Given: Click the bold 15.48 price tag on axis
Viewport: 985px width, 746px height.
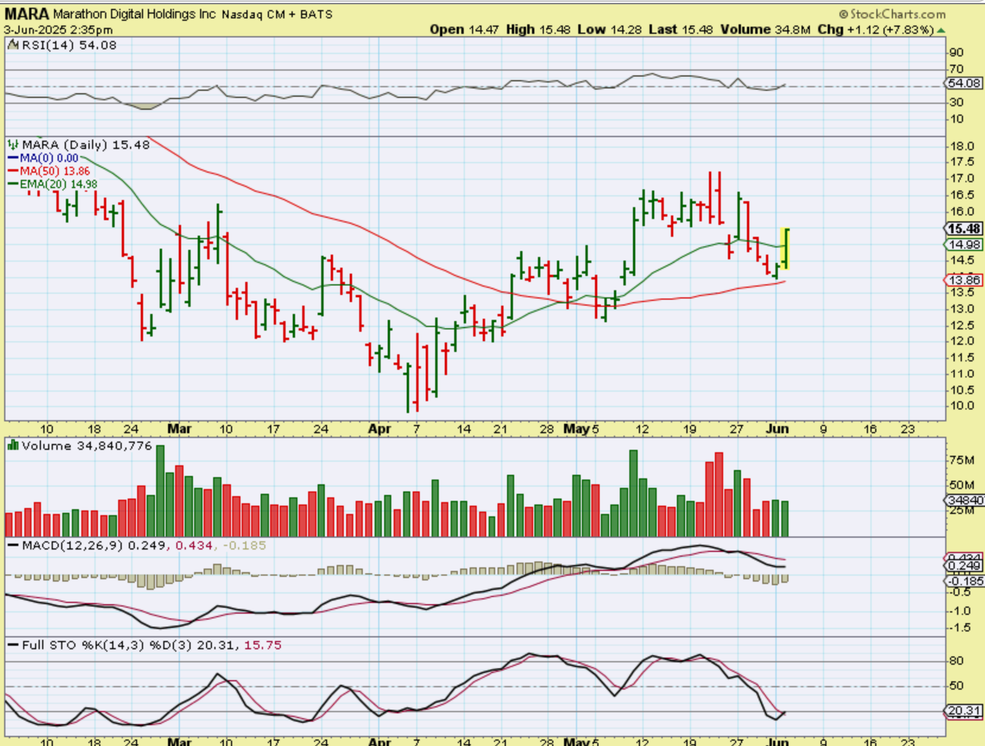Looking at the screenshot, I should click(963, 229).
